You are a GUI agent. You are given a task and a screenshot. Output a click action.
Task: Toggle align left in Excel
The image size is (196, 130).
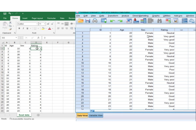pos(58,28)
